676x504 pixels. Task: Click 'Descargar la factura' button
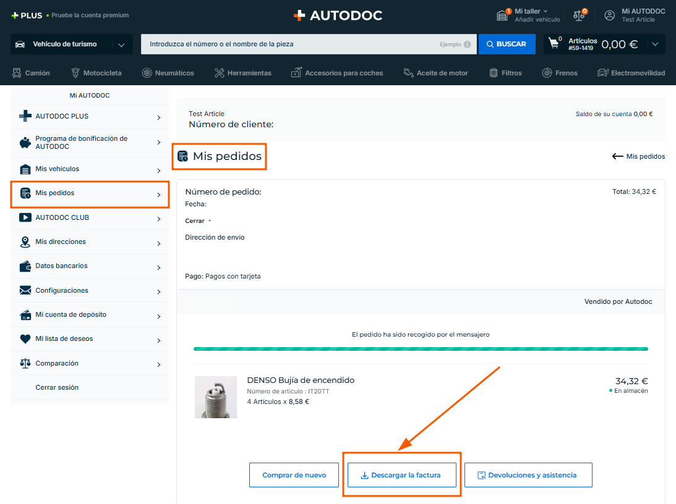(401, 475)
